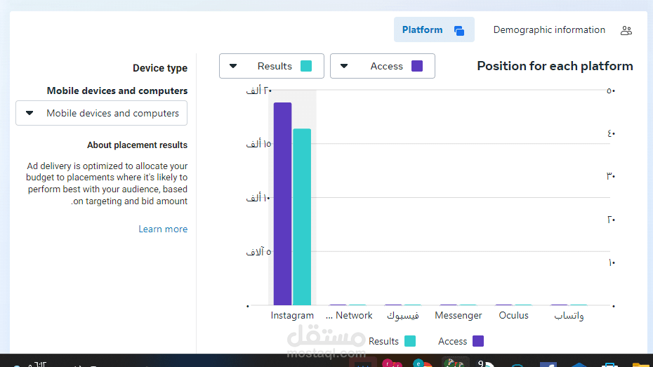The width and height of the screenshot is (653, 367).
Task: Click the people icon beside Demographic information
Action: pos(626,30)
